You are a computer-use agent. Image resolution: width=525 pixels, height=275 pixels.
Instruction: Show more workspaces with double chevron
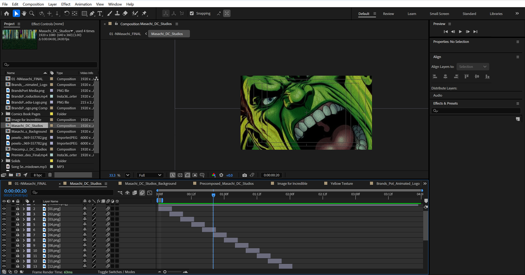pos(517,13)
